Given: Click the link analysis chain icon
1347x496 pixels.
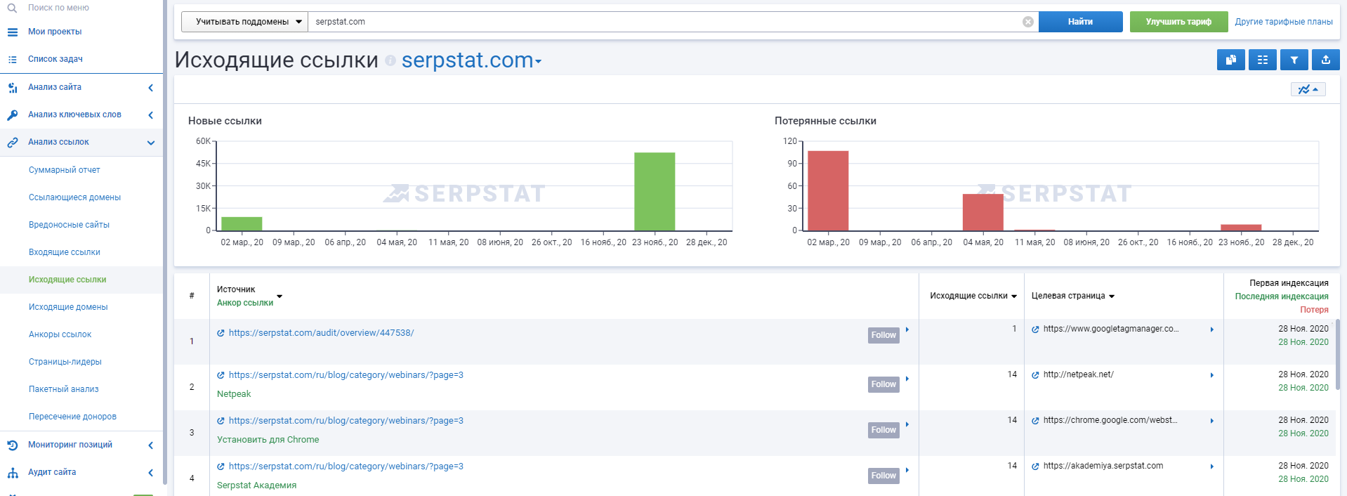Looking at the screenshot, I should coord(12,143).
